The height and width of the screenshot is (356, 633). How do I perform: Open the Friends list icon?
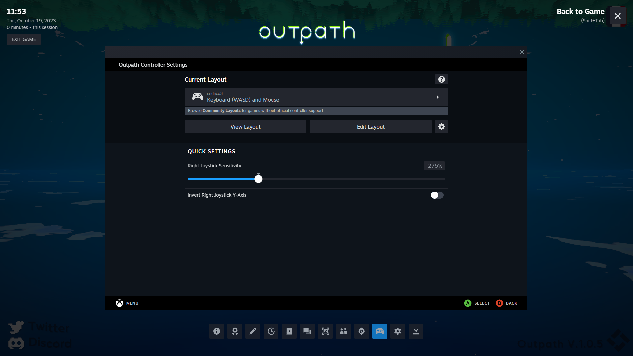point(343,331)
